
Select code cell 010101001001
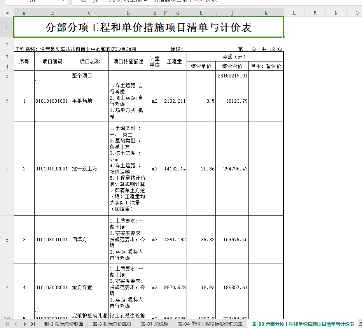52,101
